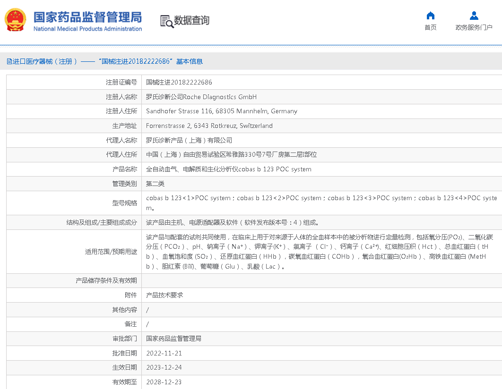Select the 政务服务门户 navigation item
Viewport: 502px width, 389px height.
click(474, 27)
